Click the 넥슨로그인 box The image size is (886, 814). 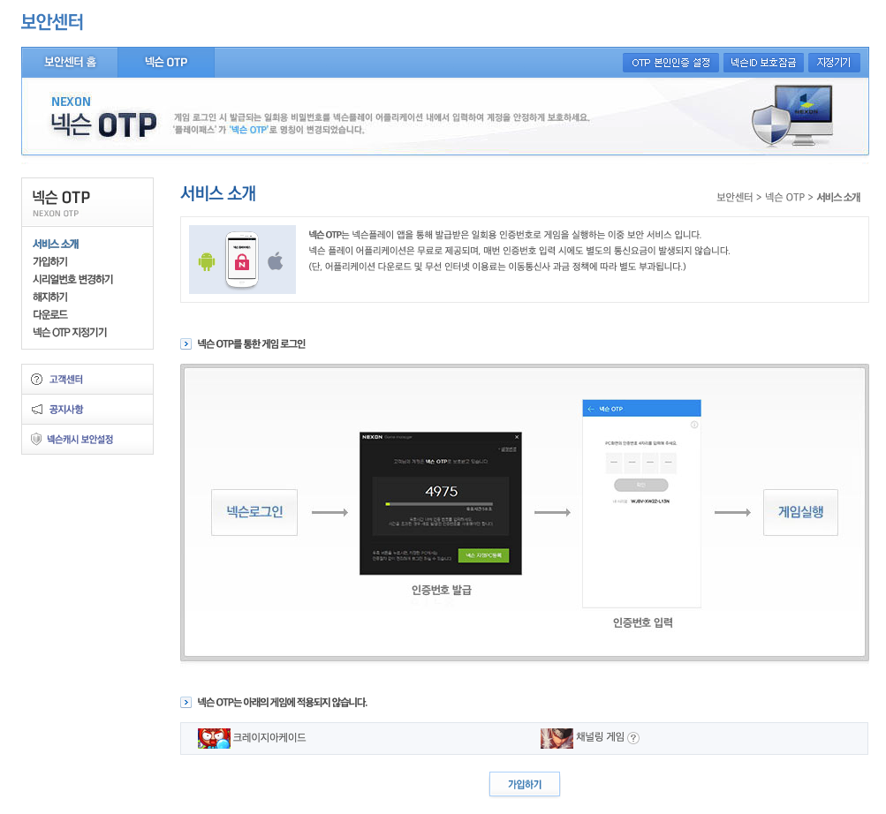click(254, 512)
